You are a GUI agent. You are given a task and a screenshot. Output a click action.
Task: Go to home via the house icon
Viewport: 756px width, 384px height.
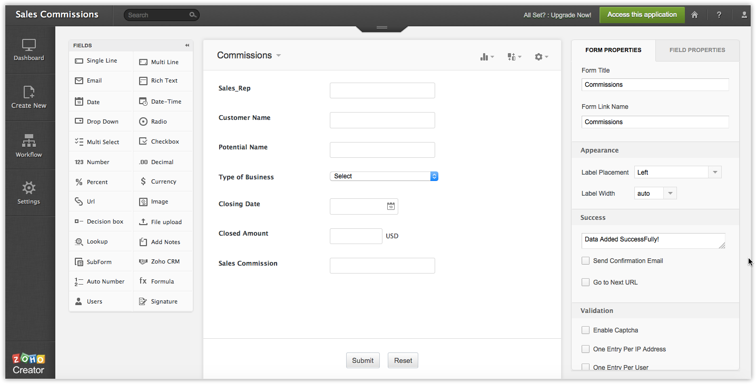click(x=695, y=15)
